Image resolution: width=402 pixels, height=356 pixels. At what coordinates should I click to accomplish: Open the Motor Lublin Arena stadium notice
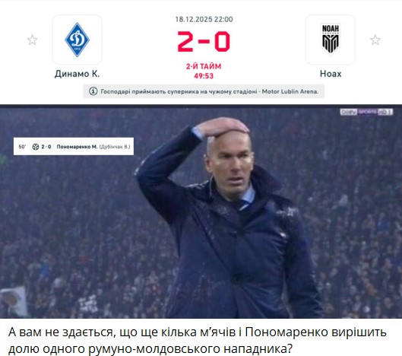(204, 91)
